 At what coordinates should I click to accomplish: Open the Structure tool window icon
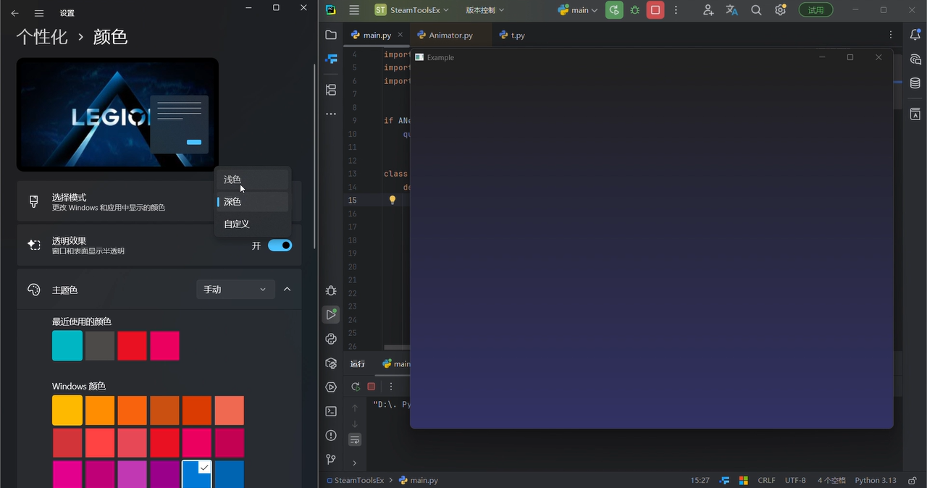pyautogui.click(x=331, y=90)
